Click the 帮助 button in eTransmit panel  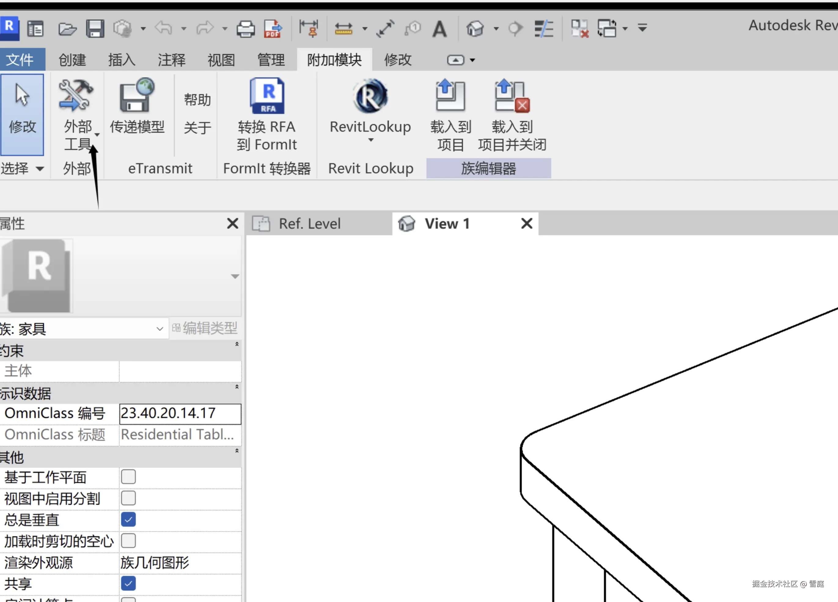[197, 100]
